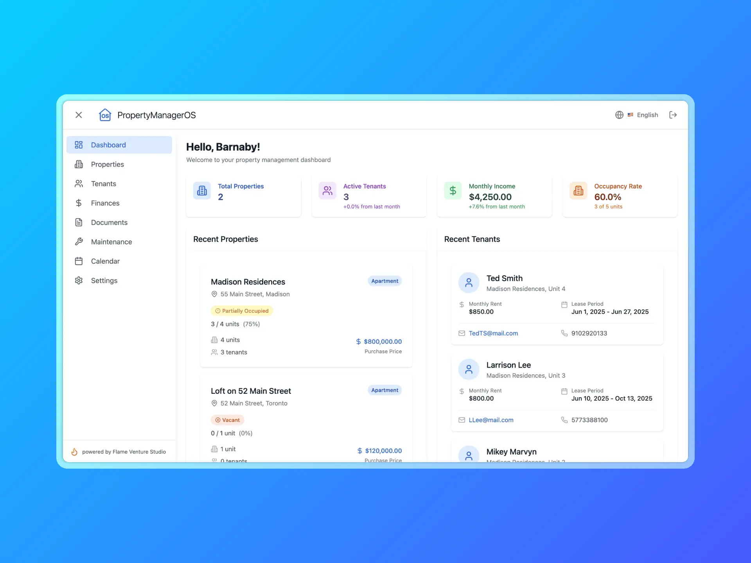This screenshot has width=751, height=563.
Task: Click the Total Properties building icon
Action: point(202,191)
